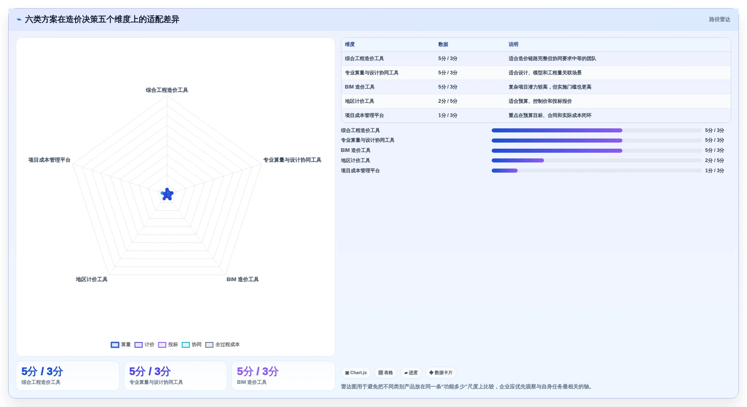
Task: Click the 项目成本管理平台 progress bar
Action: click(x=596, y=171)
